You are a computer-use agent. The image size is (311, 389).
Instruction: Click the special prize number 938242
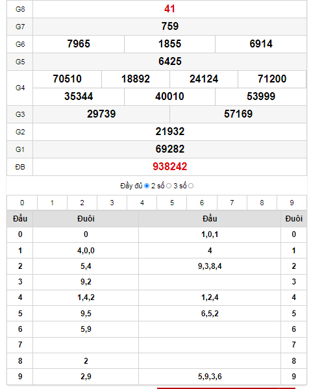pos(170,166)
